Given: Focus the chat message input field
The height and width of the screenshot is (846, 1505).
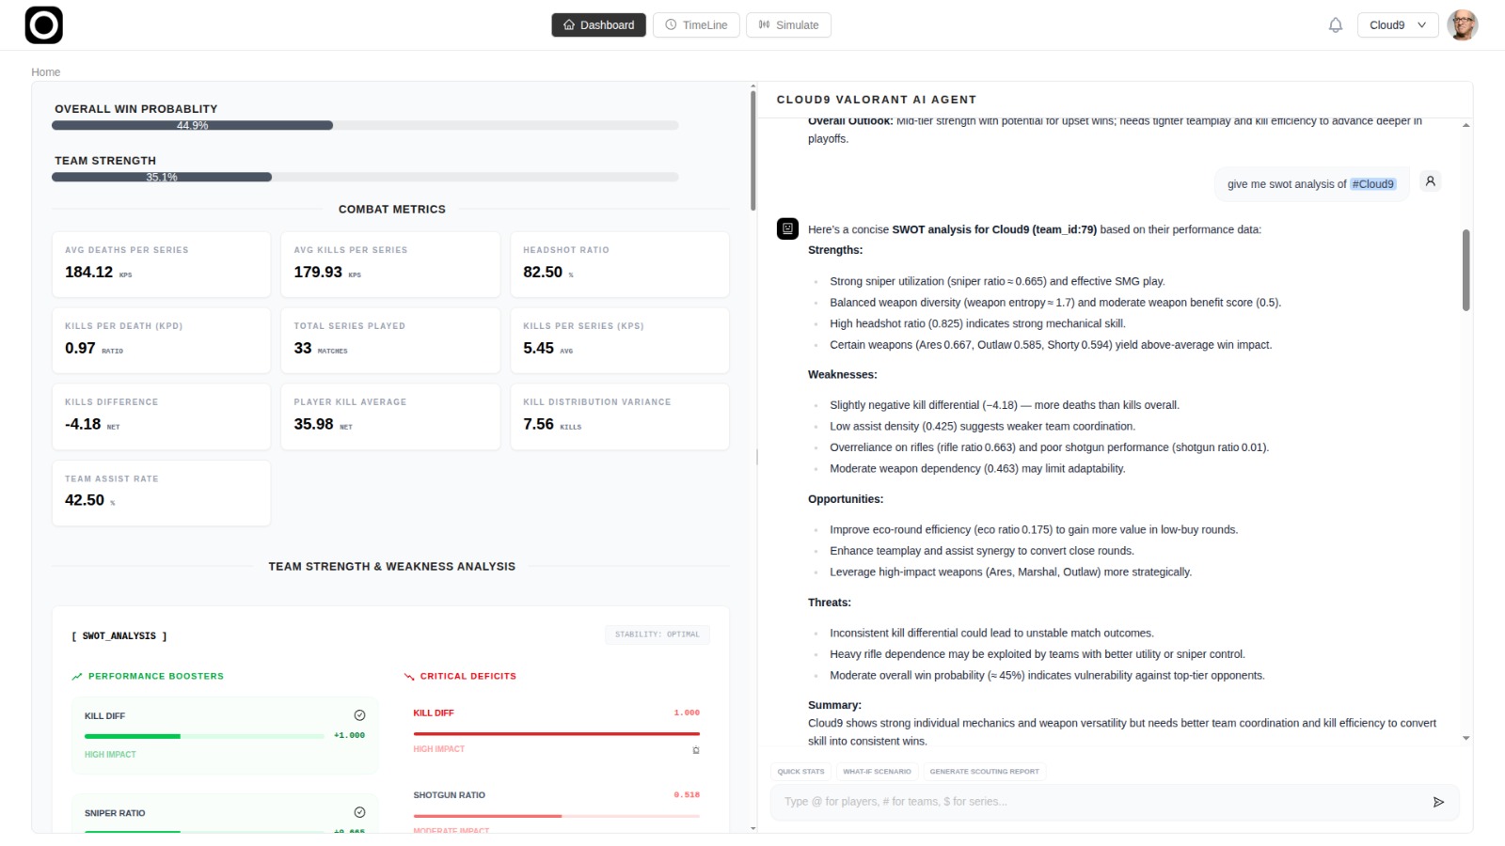Looking at the screenshot, I should click(x=1101, y=802).
